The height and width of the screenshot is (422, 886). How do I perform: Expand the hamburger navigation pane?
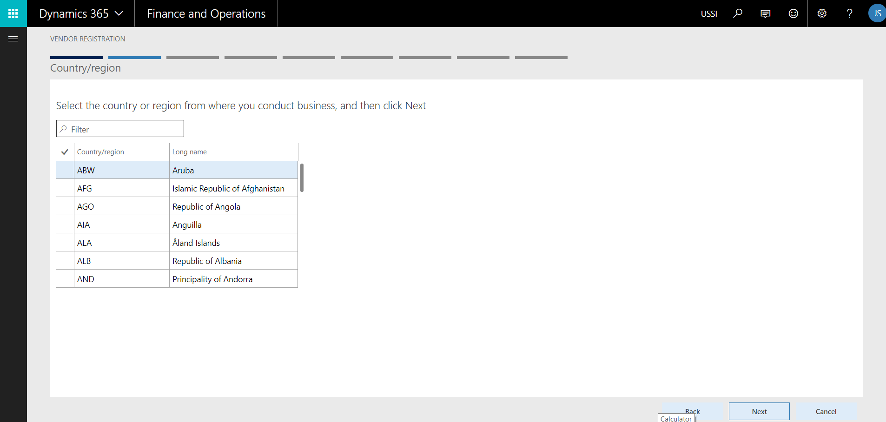[x=13, y=39]
